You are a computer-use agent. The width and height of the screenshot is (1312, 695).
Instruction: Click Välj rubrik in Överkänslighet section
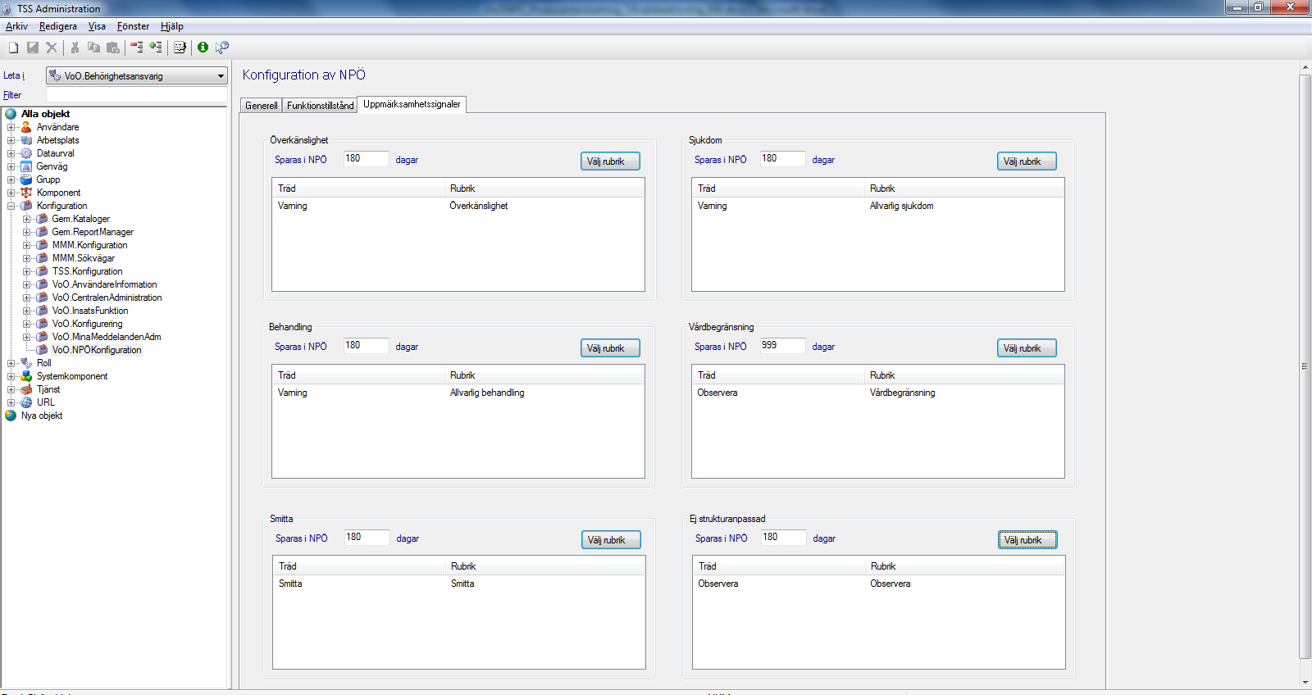pyautogui.click(x=610, y=161)
